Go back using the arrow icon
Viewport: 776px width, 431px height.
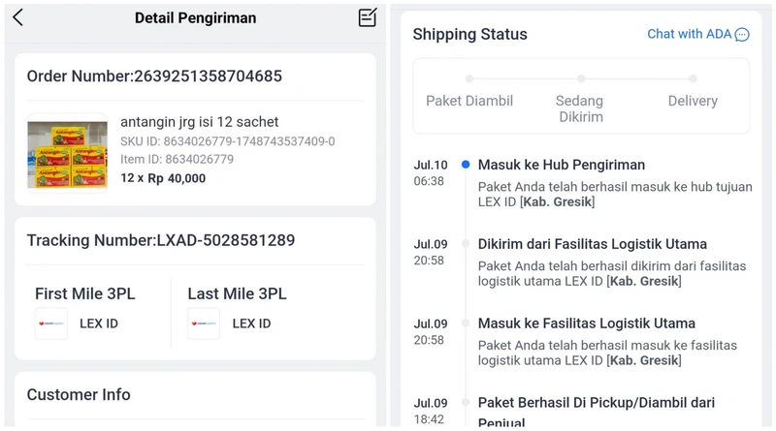coord(17,17)
